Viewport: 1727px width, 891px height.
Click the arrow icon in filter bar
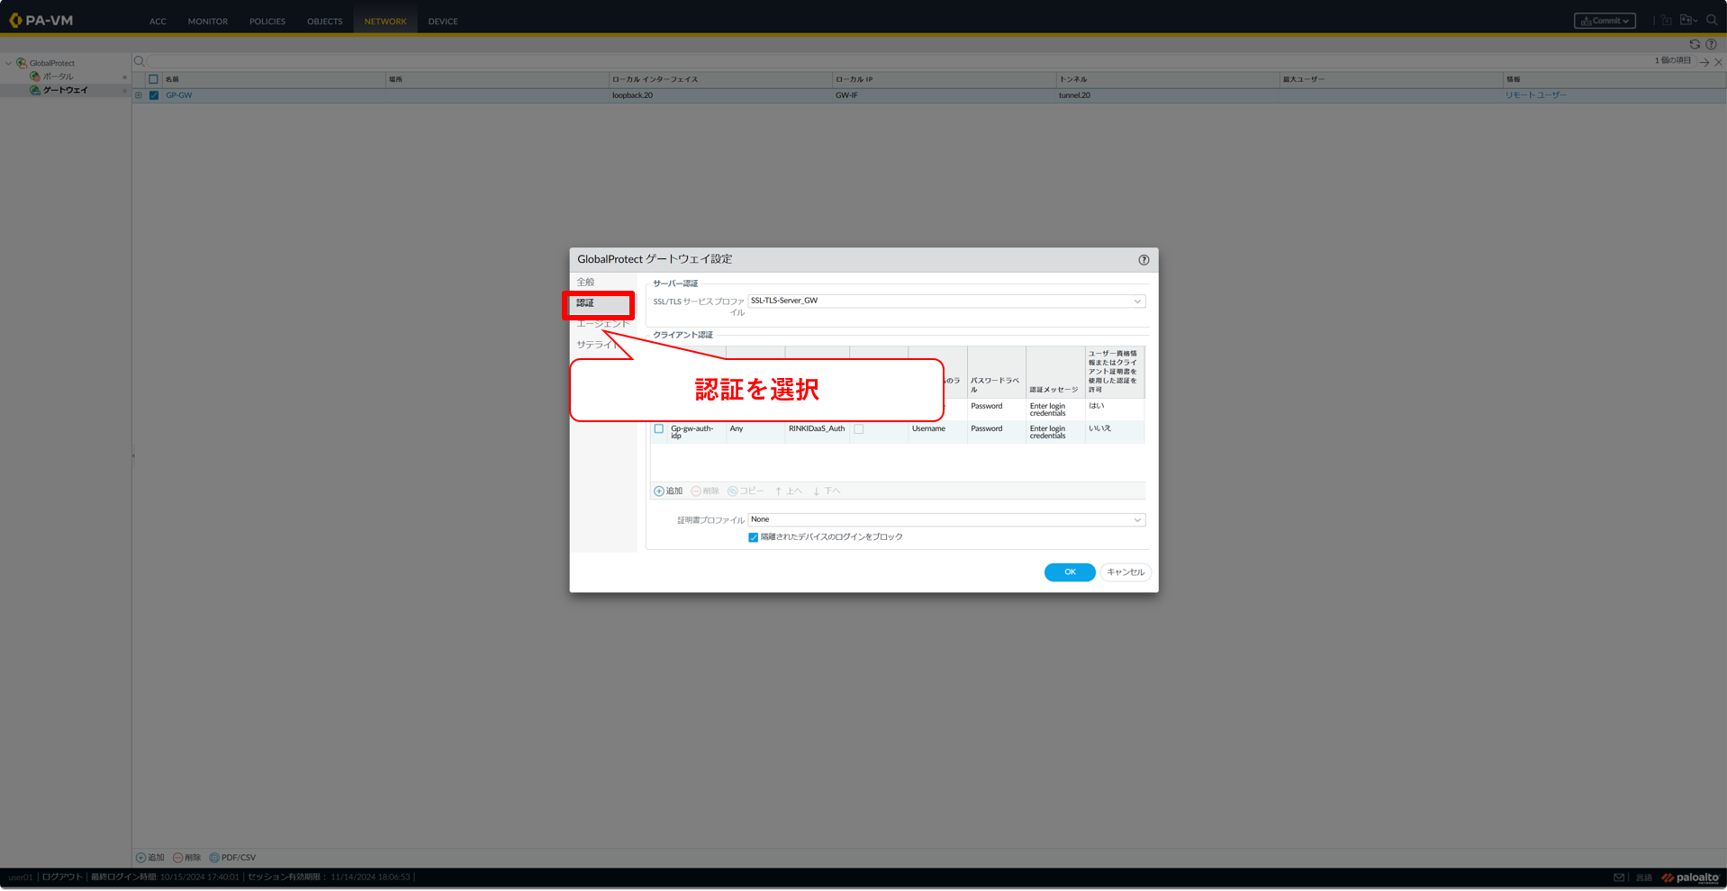1704,62
